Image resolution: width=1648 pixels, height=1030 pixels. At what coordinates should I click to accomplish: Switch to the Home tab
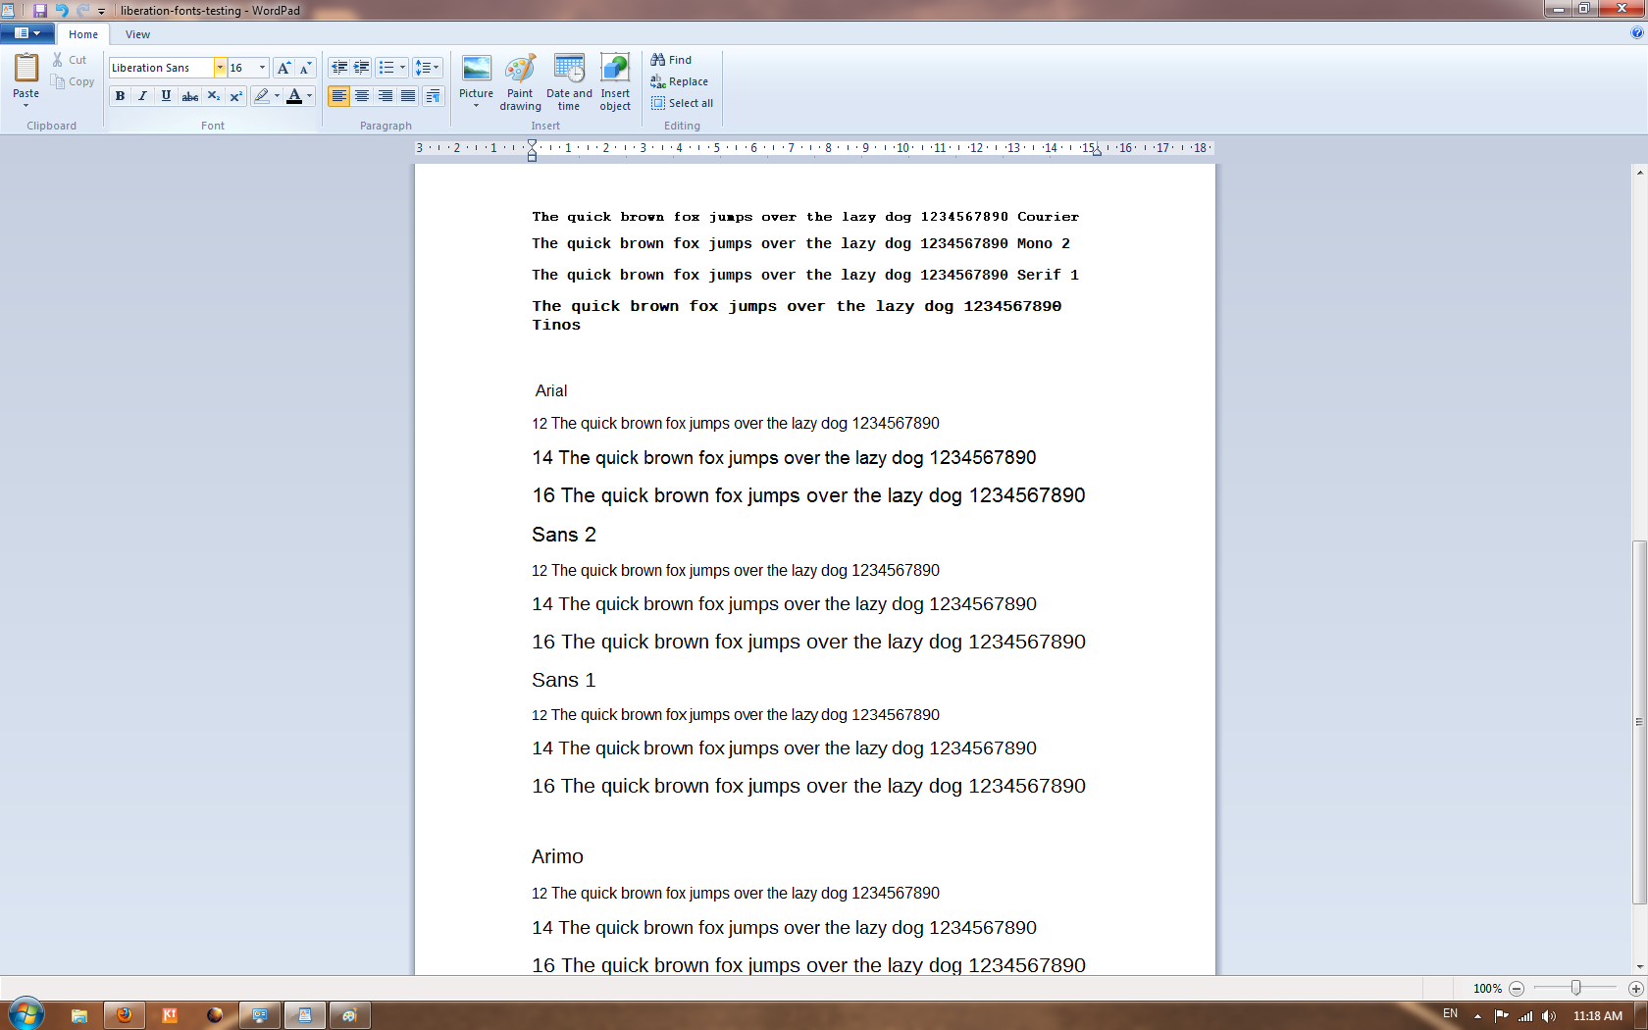[83, 34]
